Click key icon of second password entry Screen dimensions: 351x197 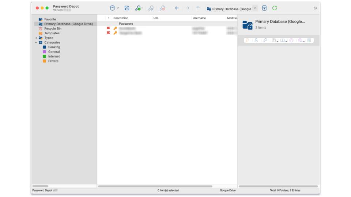pos(115,33)
